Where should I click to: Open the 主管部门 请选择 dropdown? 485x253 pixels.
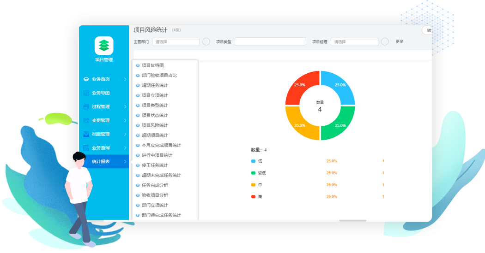point(176,42)
